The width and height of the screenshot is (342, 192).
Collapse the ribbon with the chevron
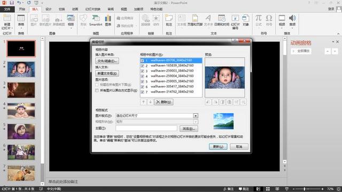pyautogui.click(x=338, y=34)
